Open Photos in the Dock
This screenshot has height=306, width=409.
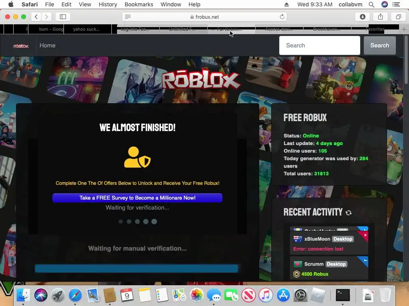click(197, 295)
